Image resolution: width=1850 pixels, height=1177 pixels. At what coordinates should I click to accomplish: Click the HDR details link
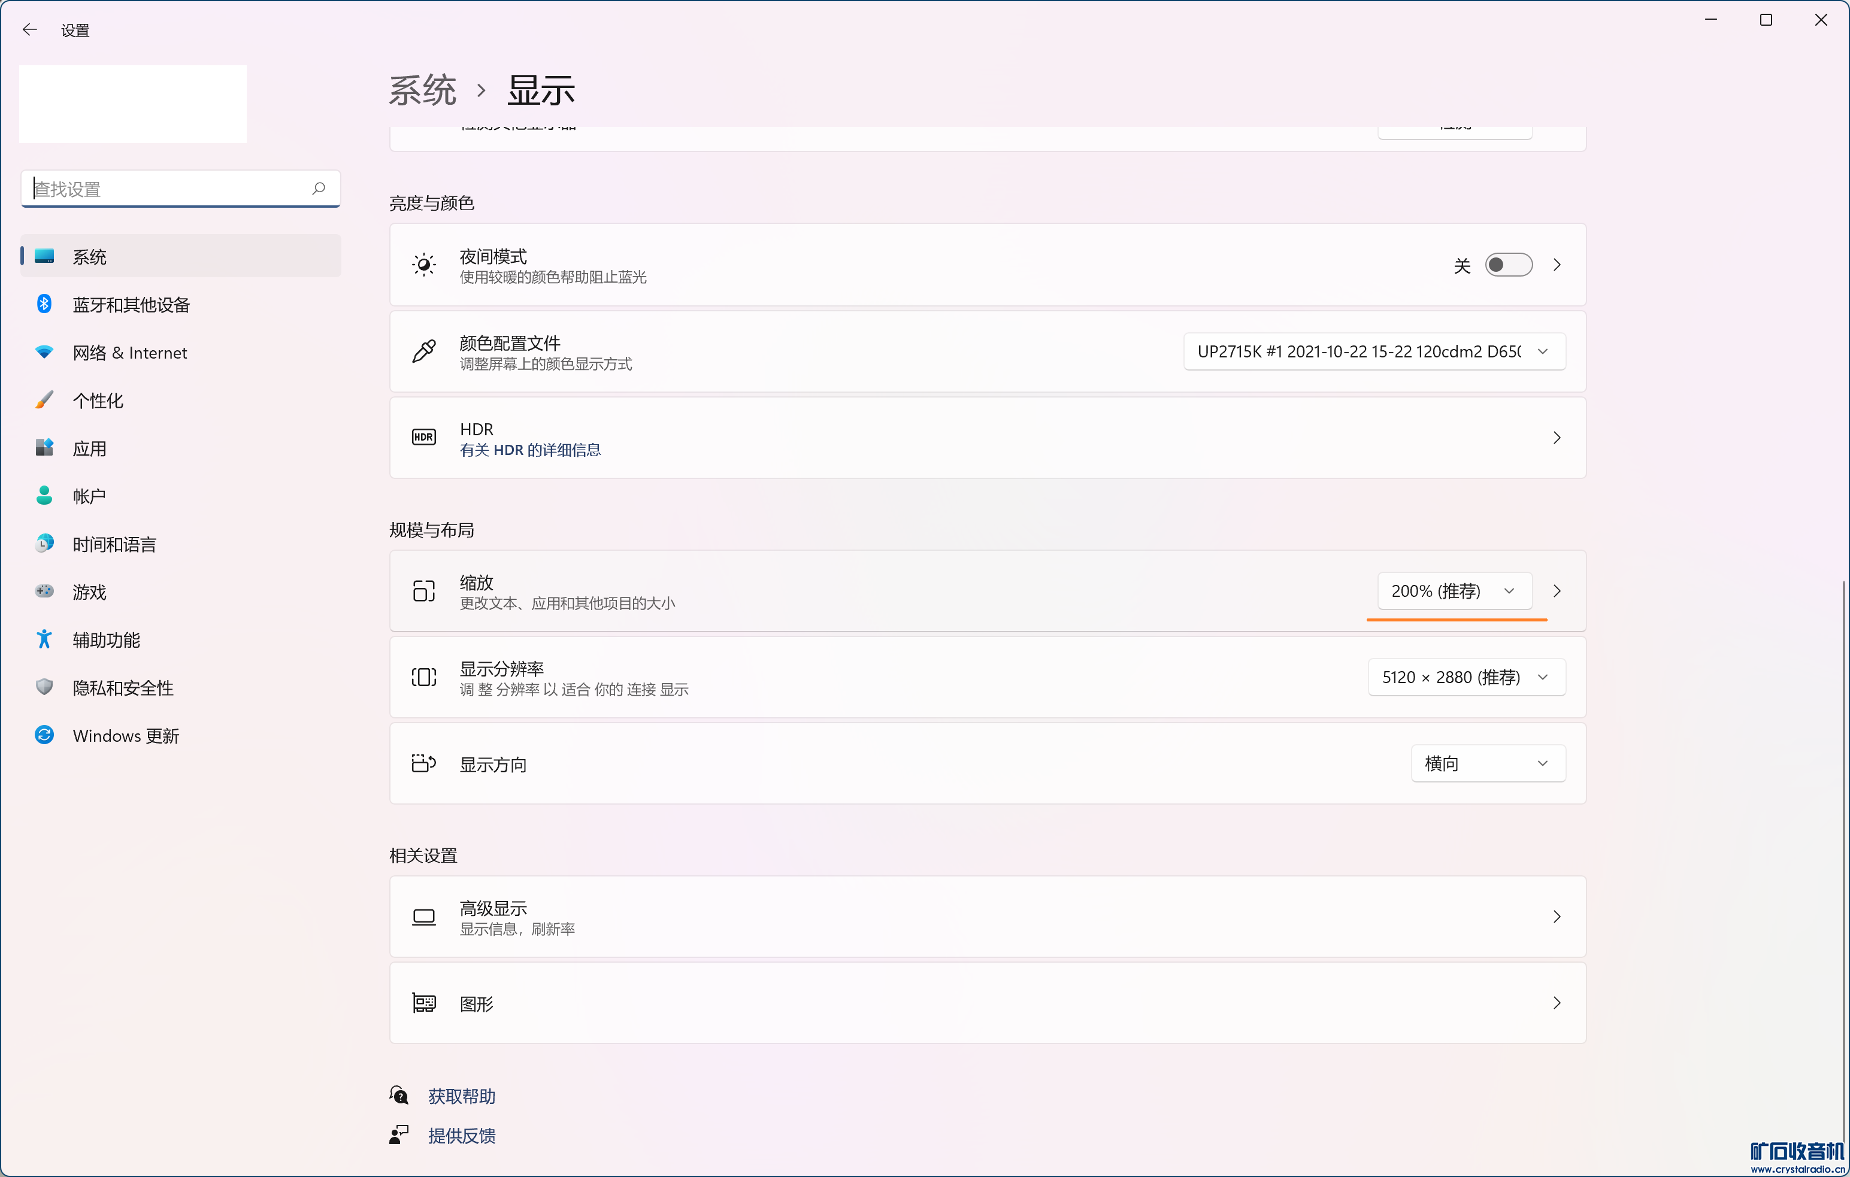(x=530, y=450)
